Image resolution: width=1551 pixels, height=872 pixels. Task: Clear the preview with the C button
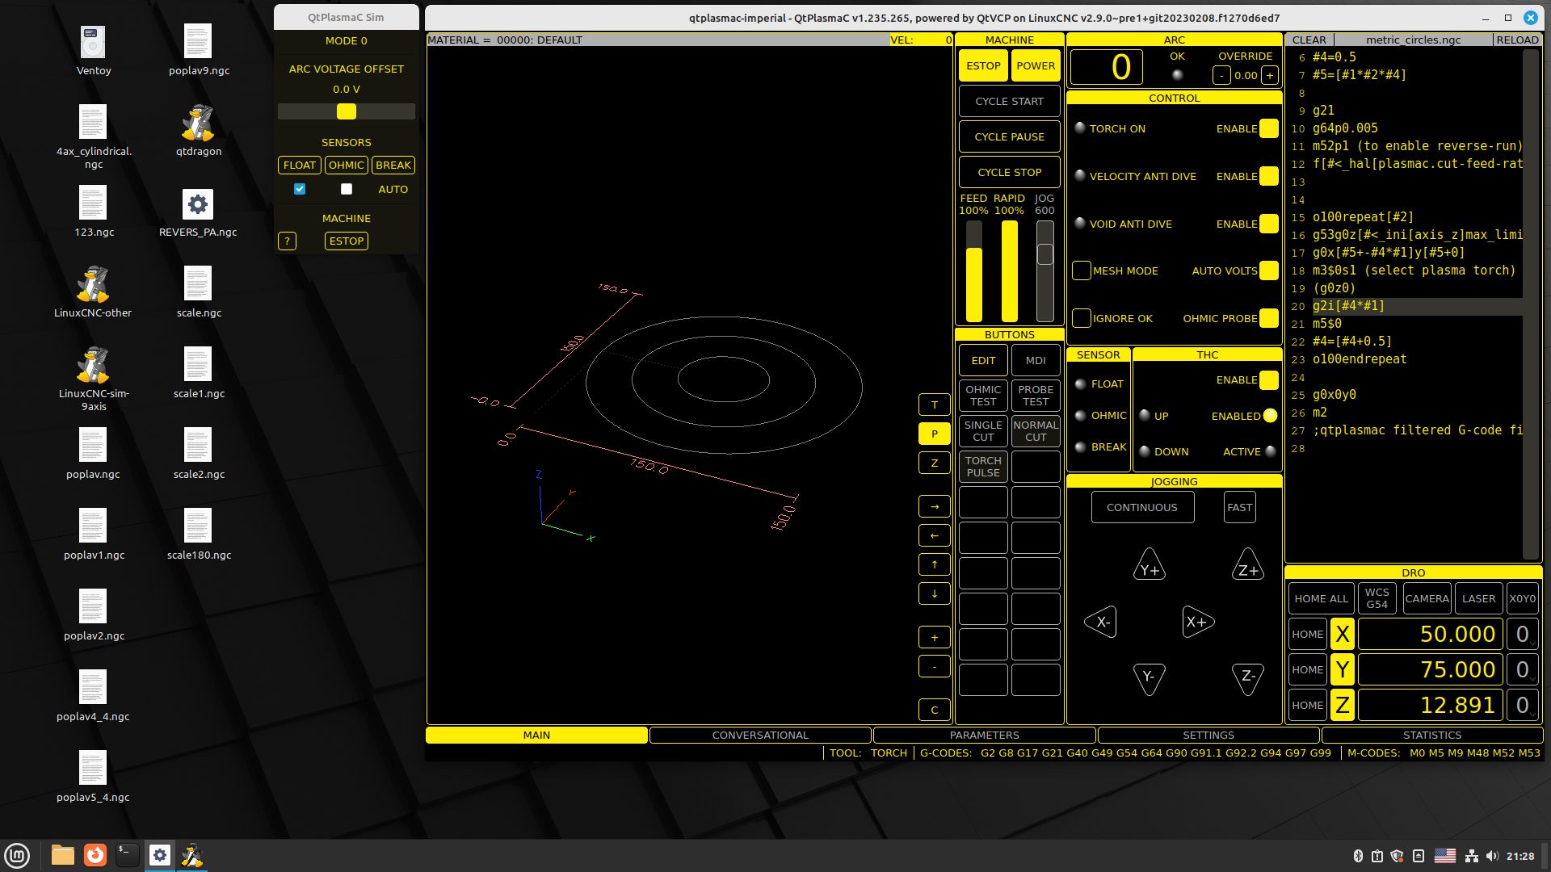tap(934, 710)
